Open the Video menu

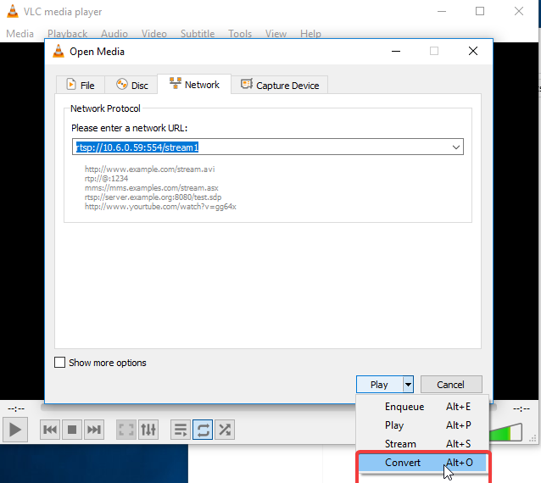point(153,34)
